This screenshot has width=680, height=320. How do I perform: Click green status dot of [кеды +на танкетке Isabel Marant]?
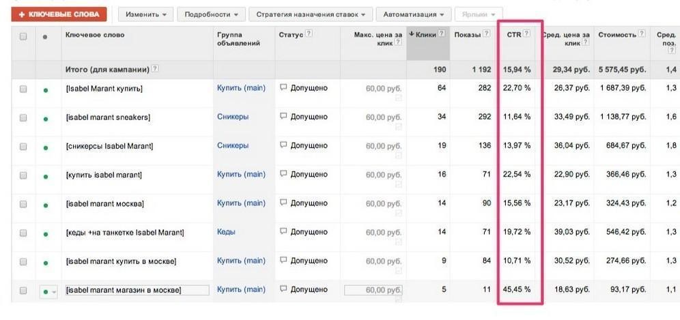[46, 234]
